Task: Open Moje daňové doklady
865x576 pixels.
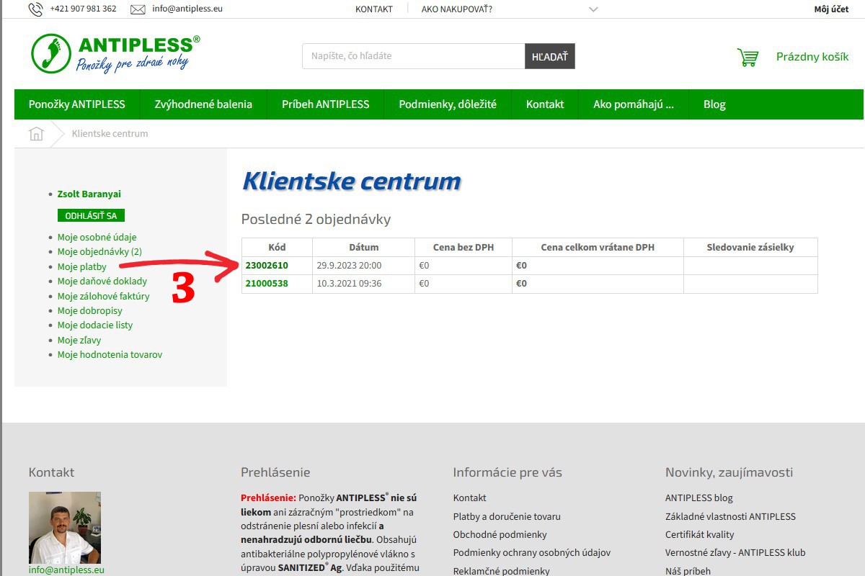Action: (102, 281)
